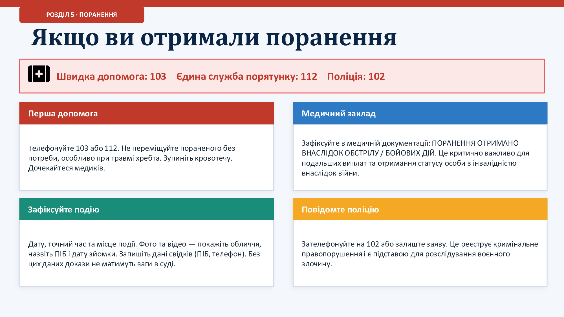
Task: Click 'Швидка допомога: 103' text
Action: pyautogui.click(x=111, y=76)
